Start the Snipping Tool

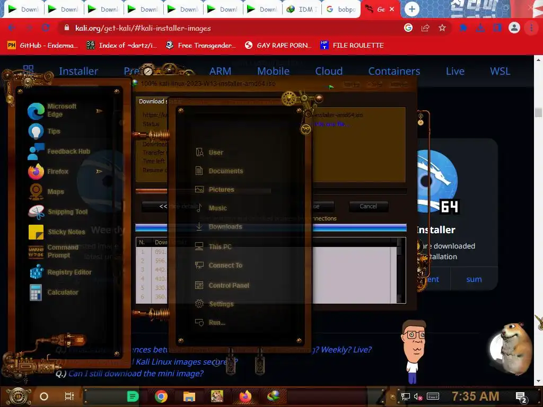coord(59,211)
